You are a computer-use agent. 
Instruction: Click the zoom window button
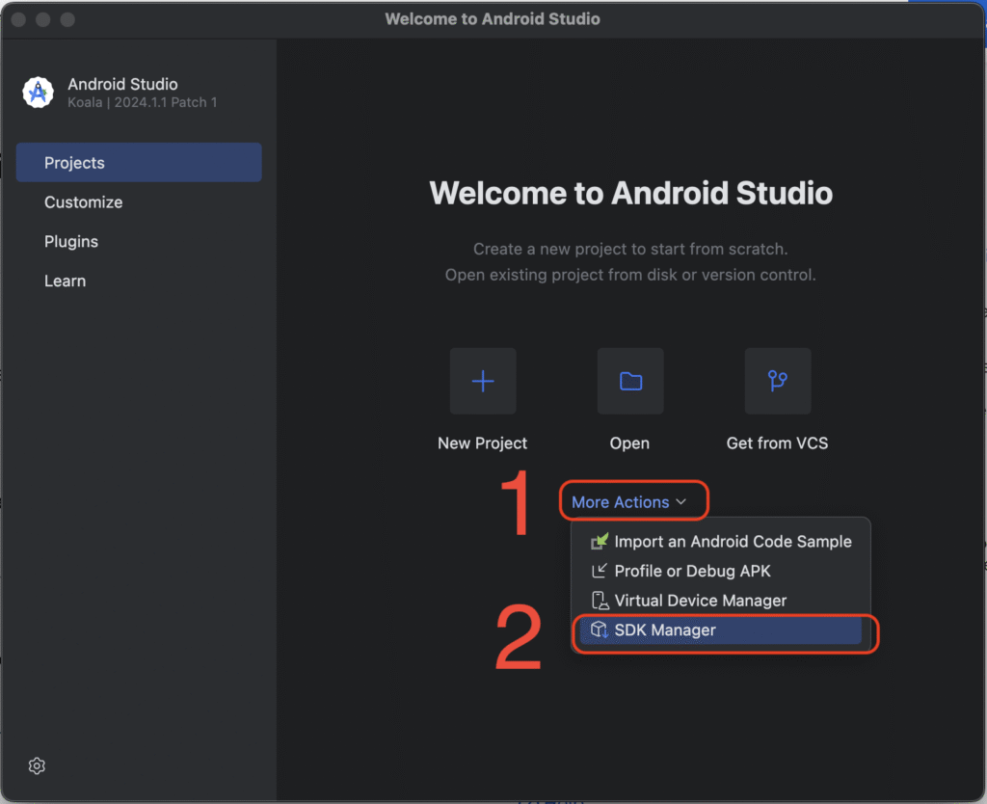pyautogui.click(x=67, y=19)
